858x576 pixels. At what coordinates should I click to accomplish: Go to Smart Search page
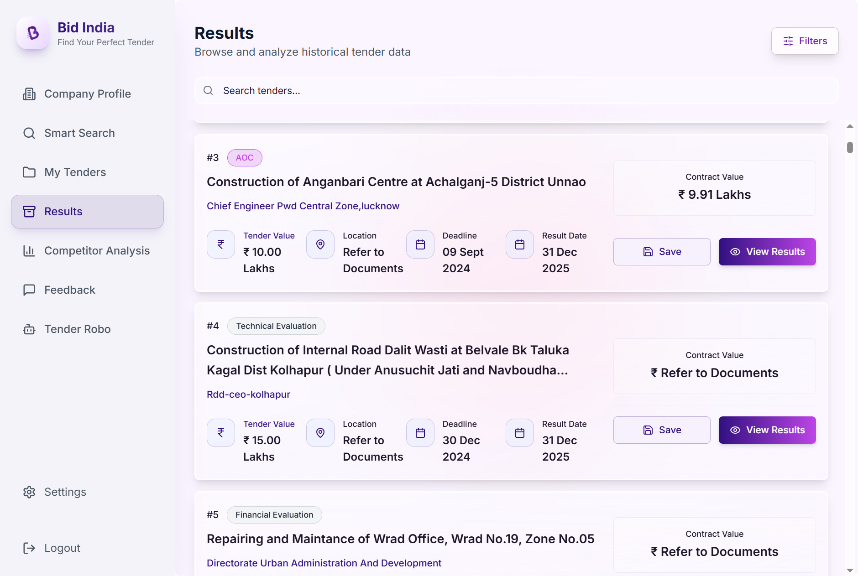click(79, 133)
